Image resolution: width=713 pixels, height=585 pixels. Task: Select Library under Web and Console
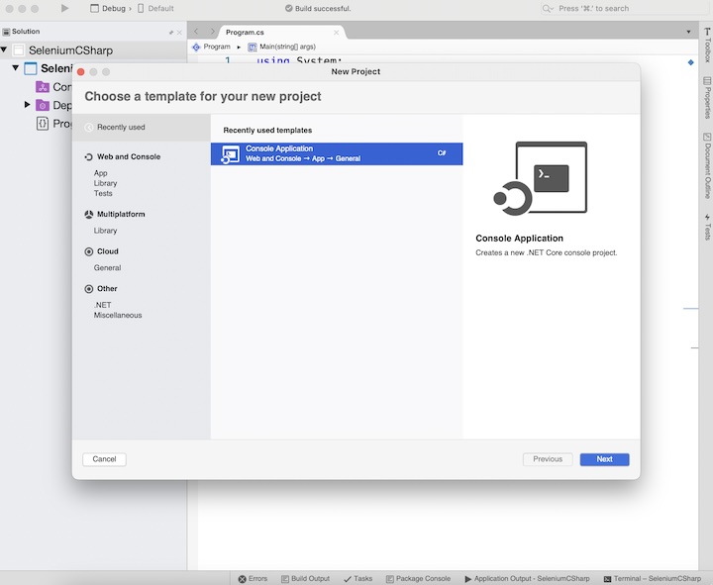point(106,183)
